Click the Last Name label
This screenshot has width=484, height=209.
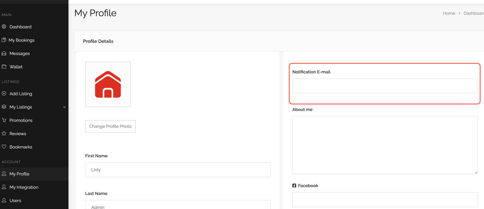(x=96, y=194)
